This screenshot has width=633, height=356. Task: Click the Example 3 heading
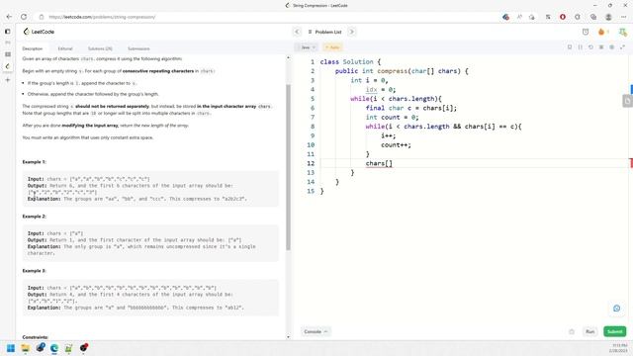coord(35,271)
